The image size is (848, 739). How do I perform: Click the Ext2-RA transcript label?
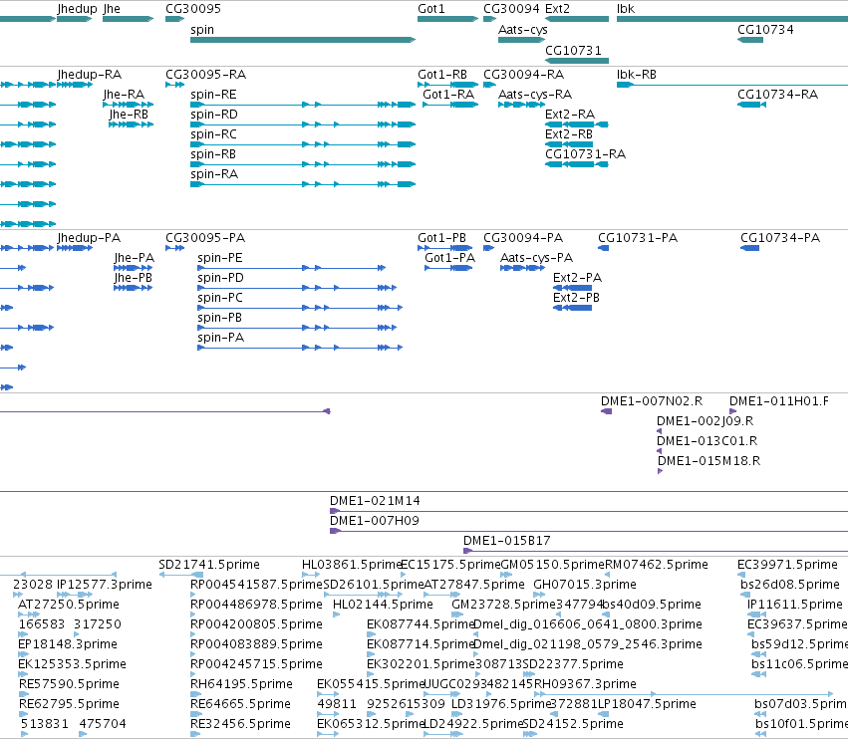(x=570, y=115)
